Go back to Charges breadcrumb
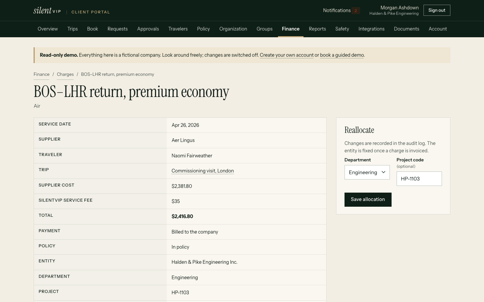Screen dimensions: 484x302 (65, 74)
